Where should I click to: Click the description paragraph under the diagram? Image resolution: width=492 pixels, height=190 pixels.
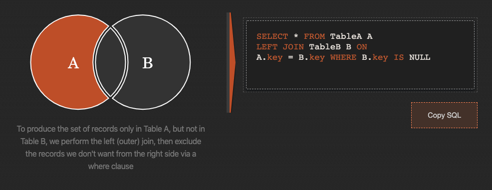coord(111,147)
